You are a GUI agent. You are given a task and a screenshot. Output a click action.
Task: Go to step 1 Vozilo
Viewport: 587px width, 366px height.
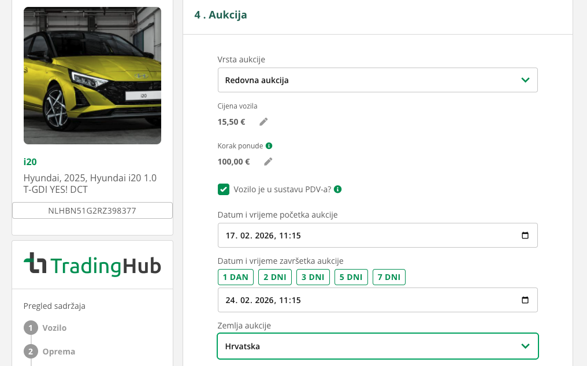45,328
